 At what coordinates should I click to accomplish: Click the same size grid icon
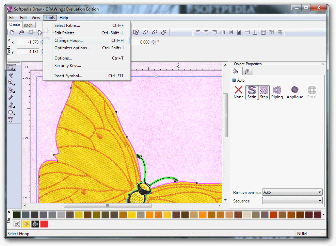pos(263,32)
